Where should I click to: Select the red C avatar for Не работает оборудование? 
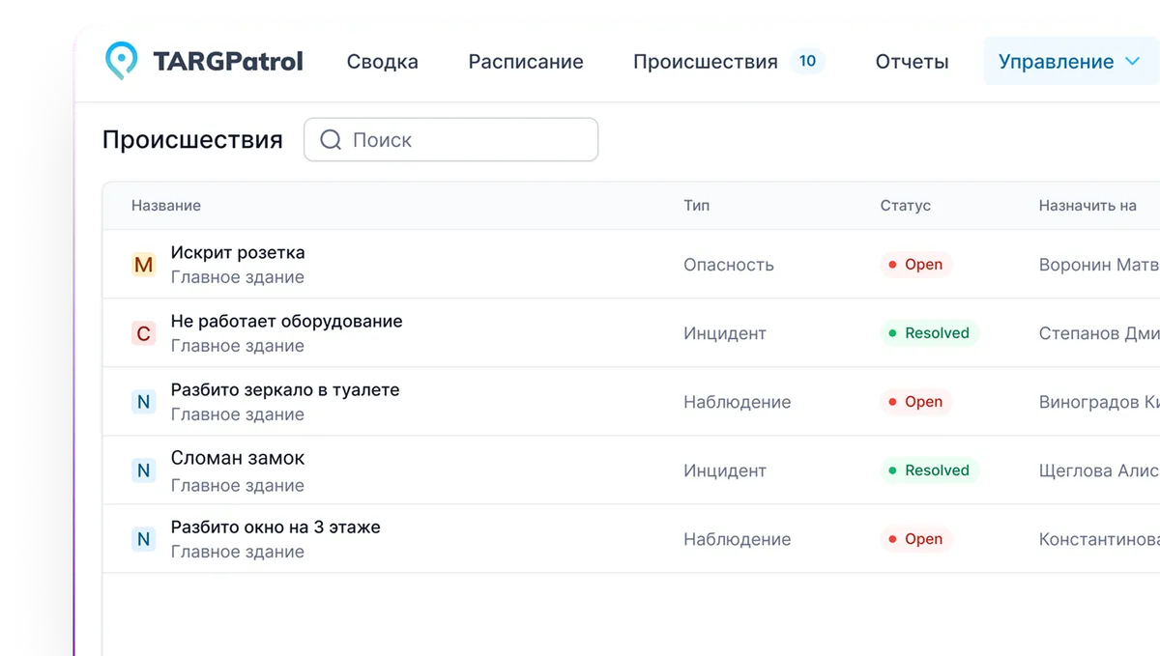143,332
